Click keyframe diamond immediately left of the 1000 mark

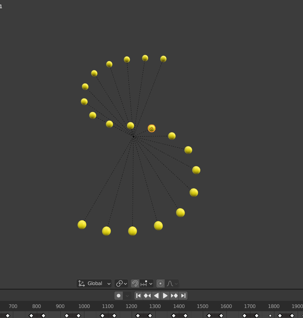(x=78, y=315)
